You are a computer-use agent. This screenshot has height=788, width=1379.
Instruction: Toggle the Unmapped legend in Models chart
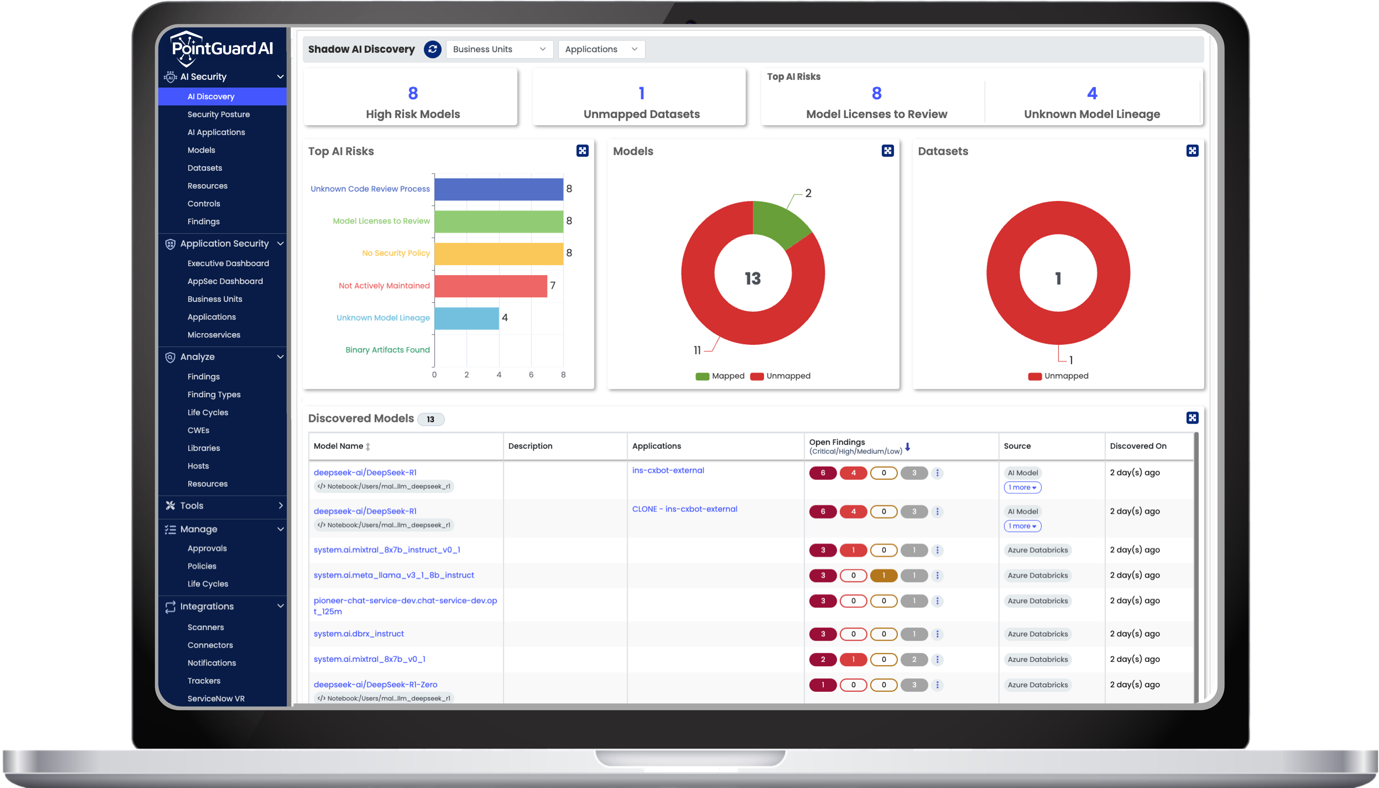780,376
